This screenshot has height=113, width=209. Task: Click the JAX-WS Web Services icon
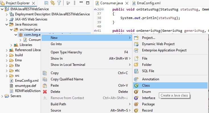(x=11, y=19)
